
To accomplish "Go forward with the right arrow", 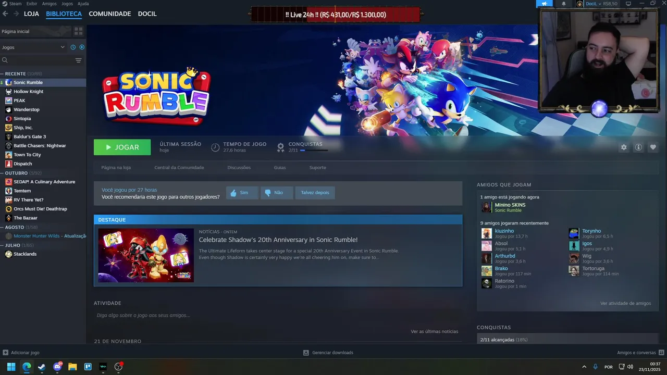I will (16, 14).
